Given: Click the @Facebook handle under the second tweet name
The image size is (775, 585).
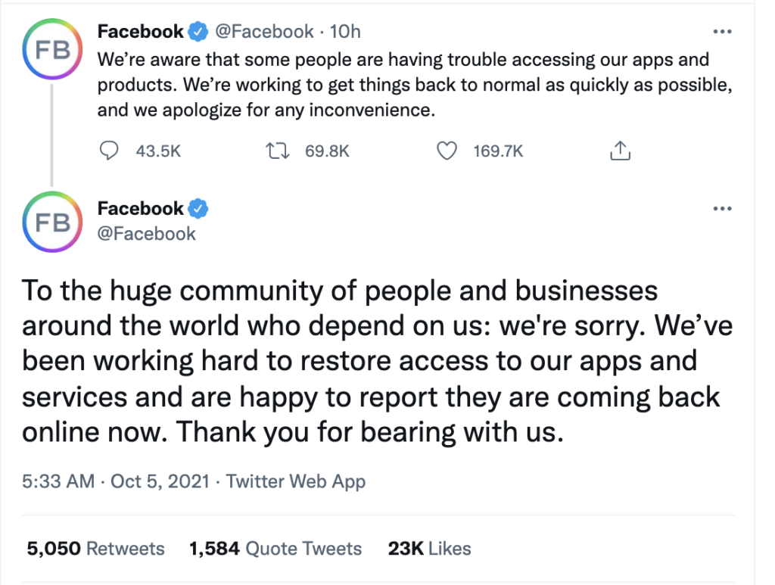Looking at the screenshot, I should tap(146, 234).
